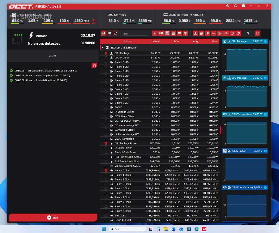Uncheck the CPU Package Power checkbox
Image resolution: width=279 pixels, height=233 pixels.
pyautogui.click(x=106, y=143)
